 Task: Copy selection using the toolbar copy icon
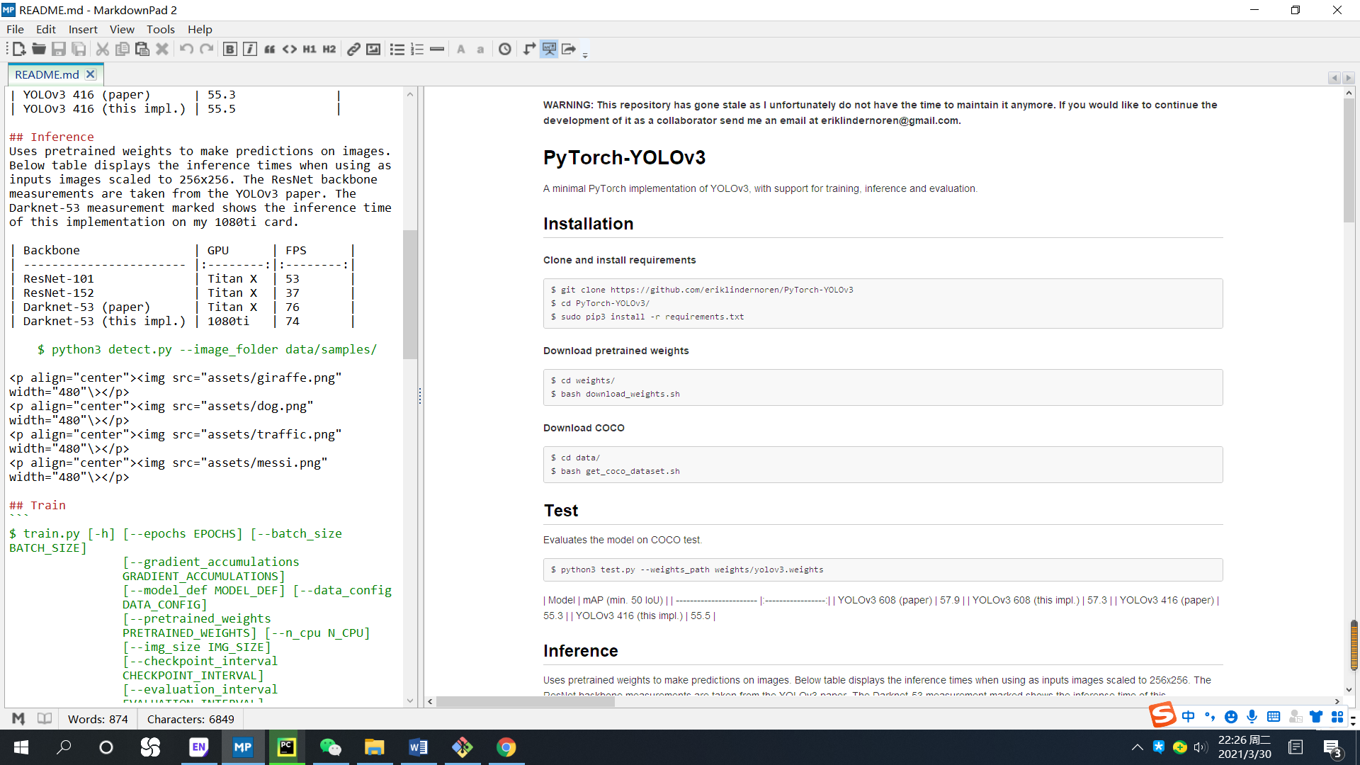[123, 49]
